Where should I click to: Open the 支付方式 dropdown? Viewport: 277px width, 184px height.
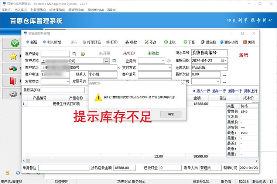pyautogui.click(x=170, y=67)
